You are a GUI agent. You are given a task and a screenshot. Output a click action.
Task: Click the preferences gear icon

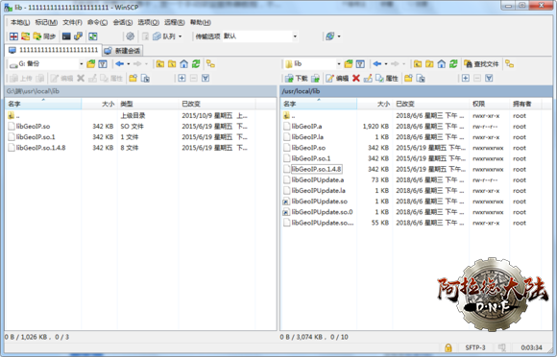point(130,36)
